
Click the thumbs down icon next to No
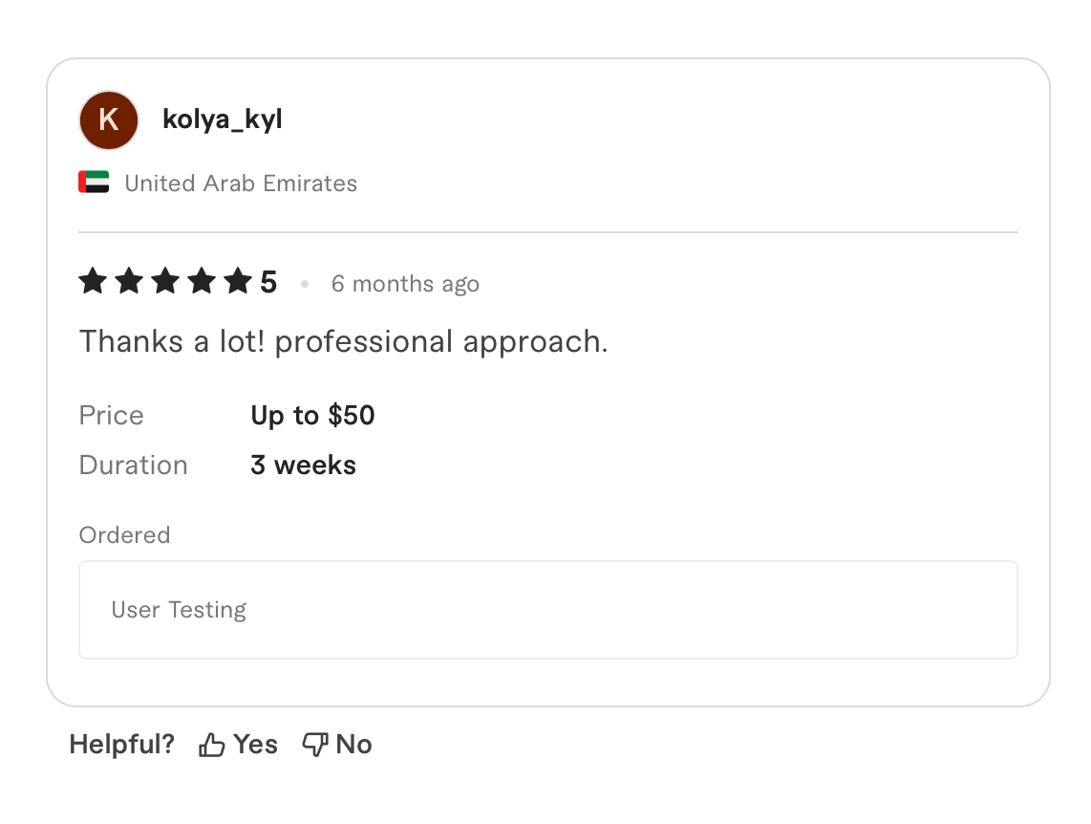pyautogui.click(x=314, y=743)
